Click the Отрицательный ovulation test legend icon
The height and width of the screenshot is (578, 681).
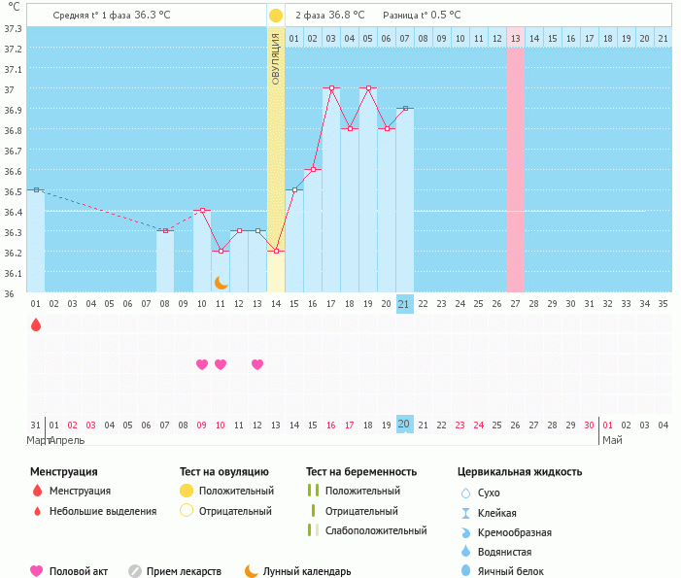pyautogui.click(x=187, y=510)
